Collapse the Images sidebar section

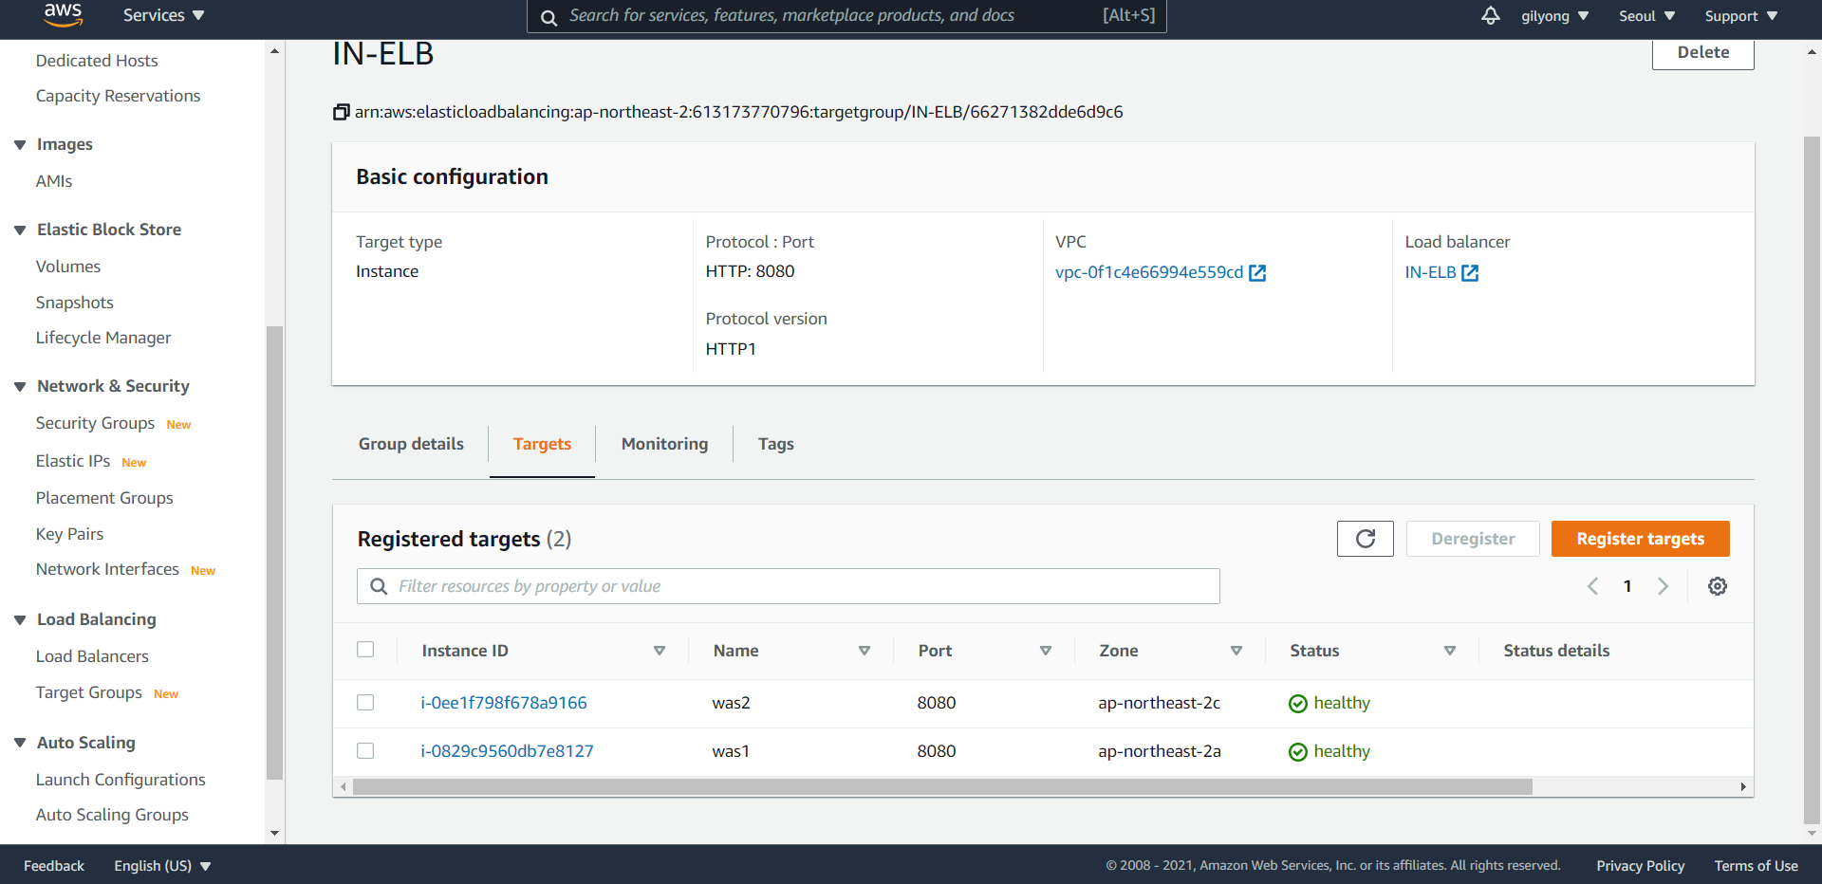(20, 145)
